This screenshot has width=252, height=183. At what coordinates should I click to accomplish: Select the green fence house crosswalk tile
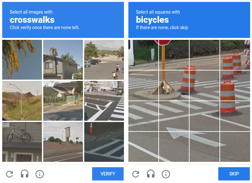click(63, 101)
